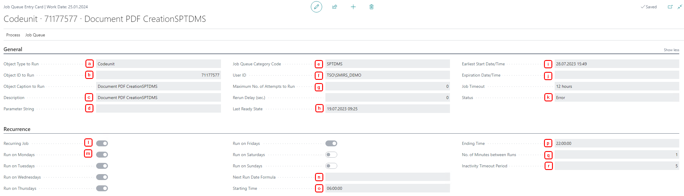Toggle Run on Mondays switch
This screenshot has height=196, width=684.
(x=102, y=155)
